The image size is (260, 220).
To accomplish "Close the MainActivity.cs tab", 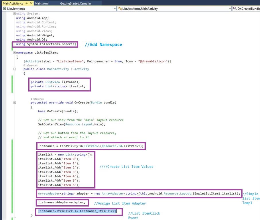I will pyautogui.click(x=31, y=3).
